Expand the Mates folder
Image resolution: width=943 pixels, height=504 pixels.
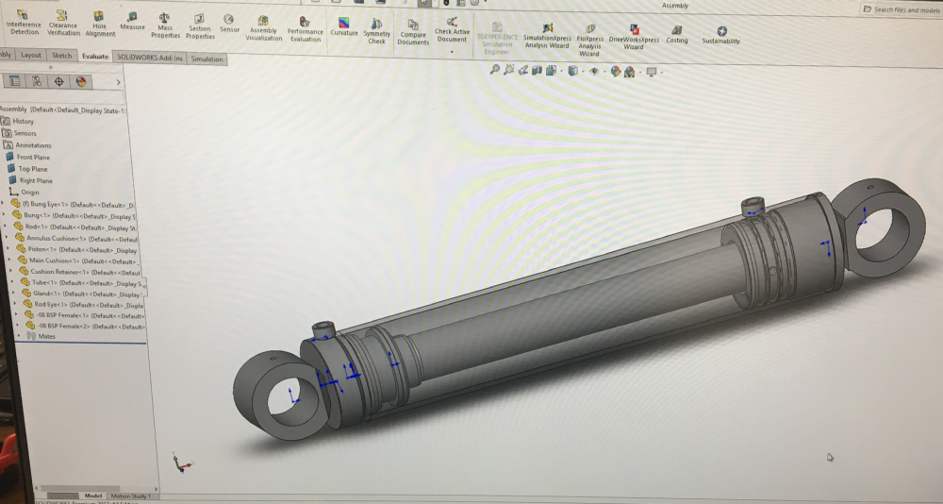tap(19, 336)
